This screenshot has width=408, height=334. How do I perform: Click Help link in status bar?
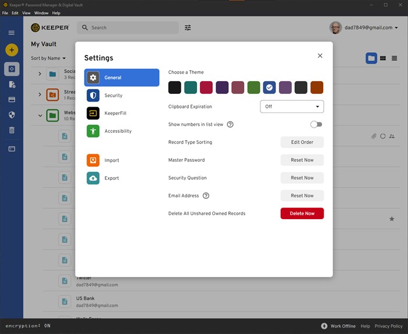click(x=365, y=326)
